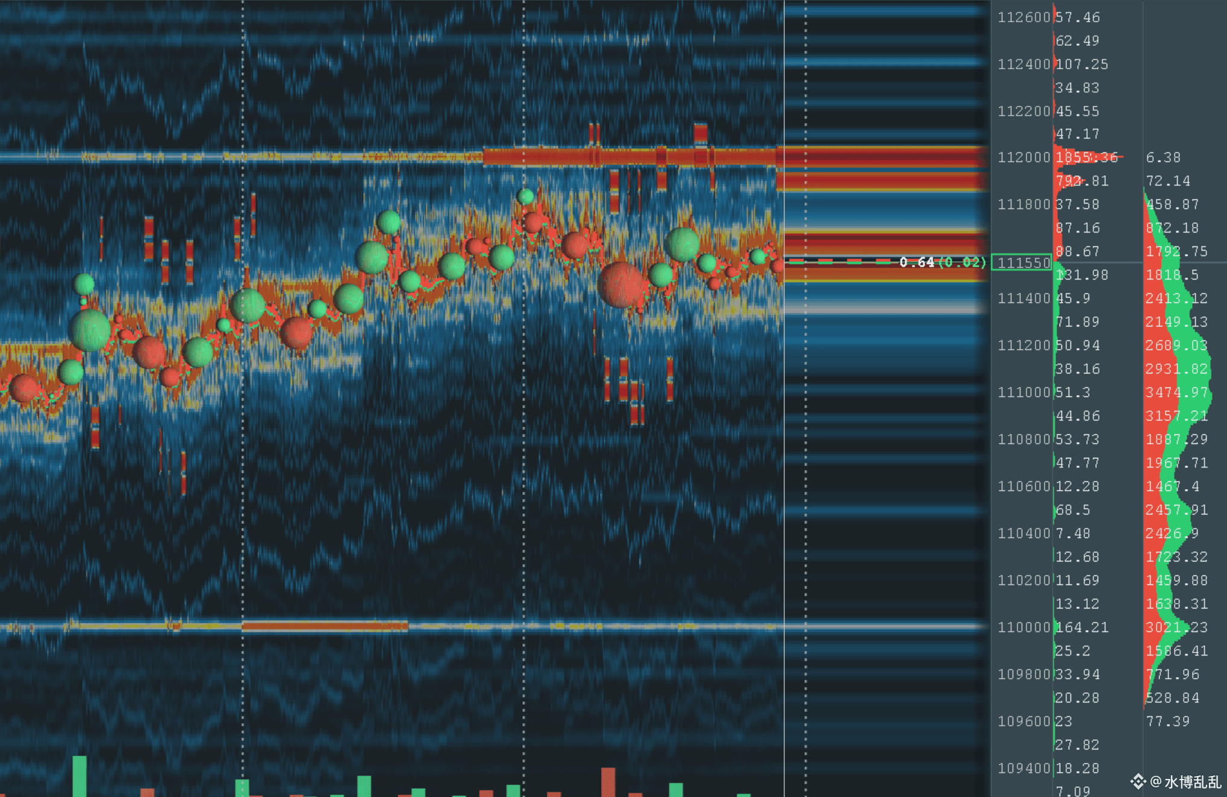Click the 2413.12 volume profile value
The image size is (1227, 797).
point(1177,299)
